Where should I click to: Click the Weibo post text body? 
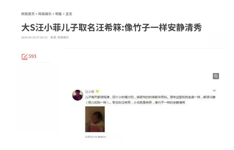coord(150,100)
